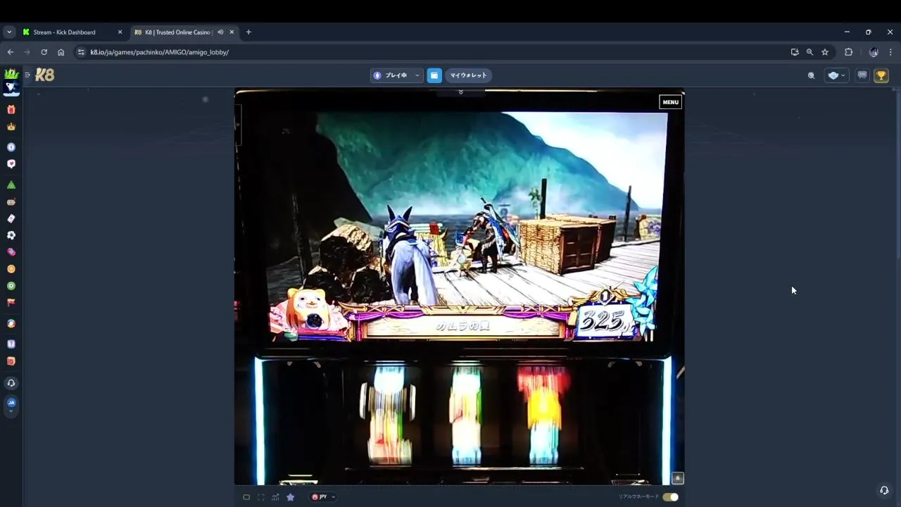Image resolution: width=901 pixels, height=507 pixels.
Task: Close the Kick Dashboard tab
Action: point(120,32)
